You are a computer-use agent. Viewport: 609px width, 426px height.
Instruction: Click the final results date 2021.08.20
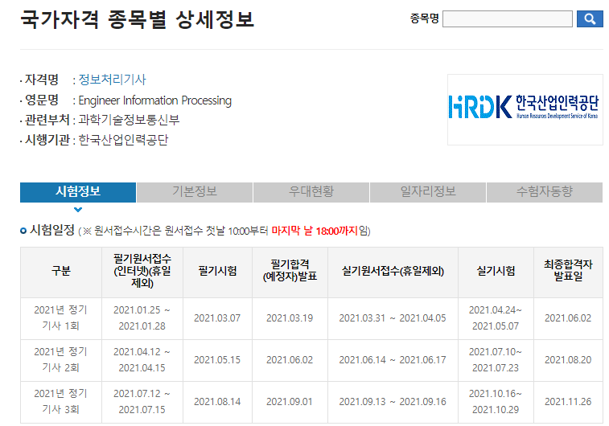pos(568,360)
